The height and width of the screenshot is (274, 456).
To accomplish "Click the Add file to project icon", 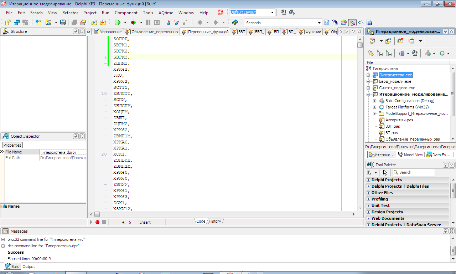I will tap(94, 22).
